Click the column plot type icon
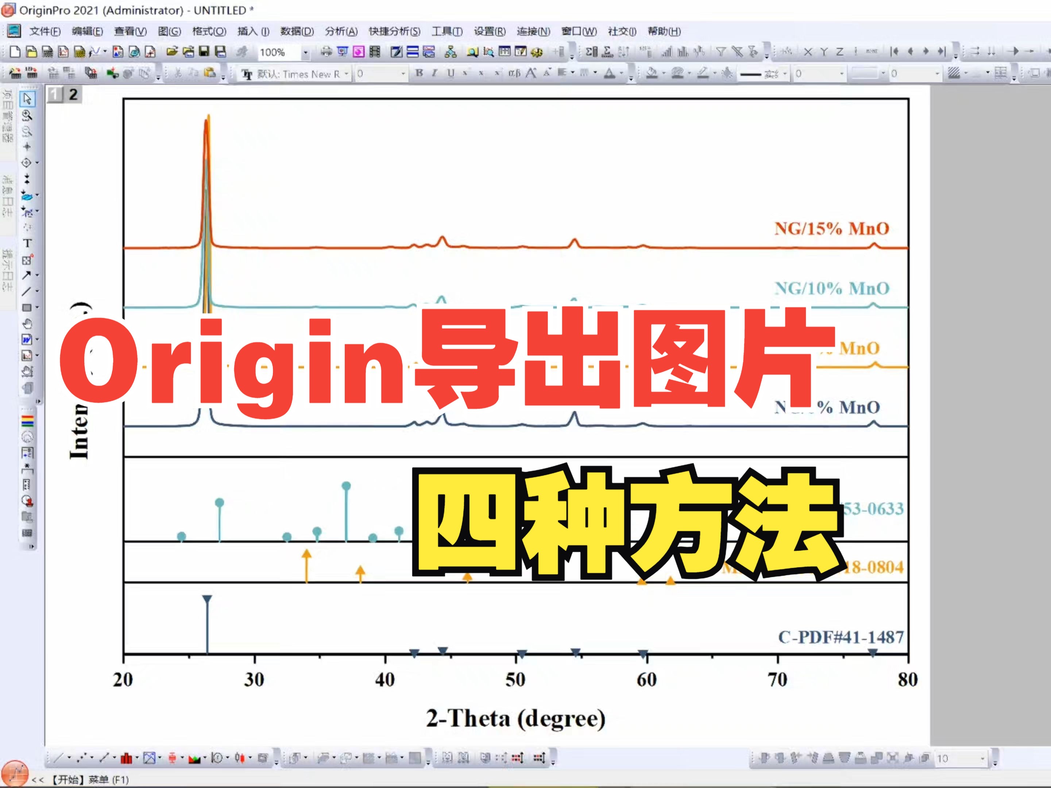This screenshot has height=788, width=1051. (126, 758)
